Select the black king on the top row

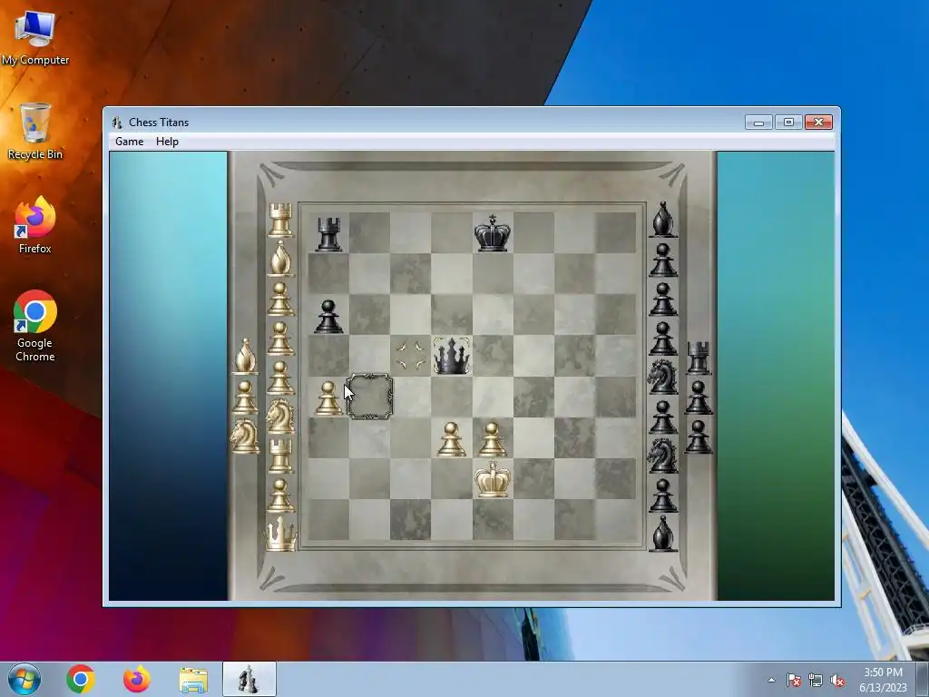pos(493,233)
